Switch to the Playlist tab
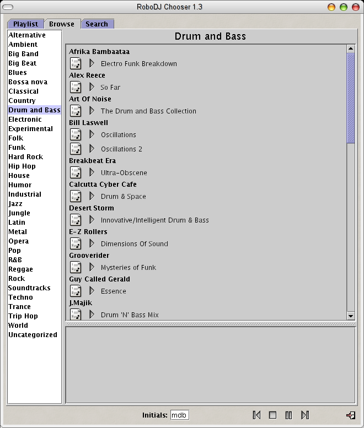Screen dimensions: 364x428 point(25,24)
